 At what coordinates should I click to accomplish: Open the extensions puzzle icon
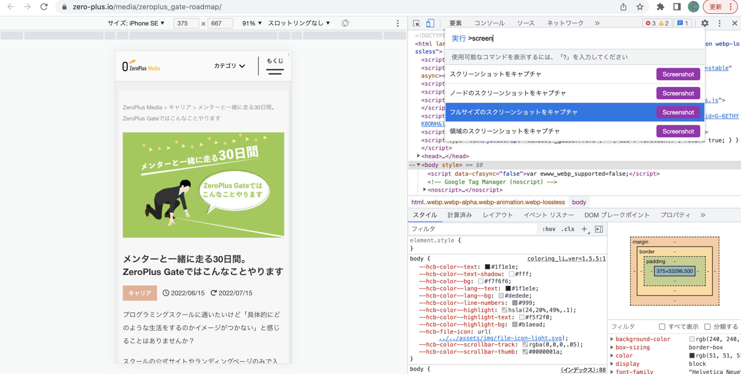coord(661,7)
